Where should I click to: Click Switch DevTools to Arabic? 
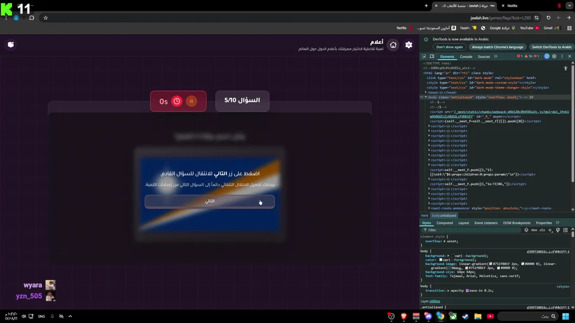(551, 47)
